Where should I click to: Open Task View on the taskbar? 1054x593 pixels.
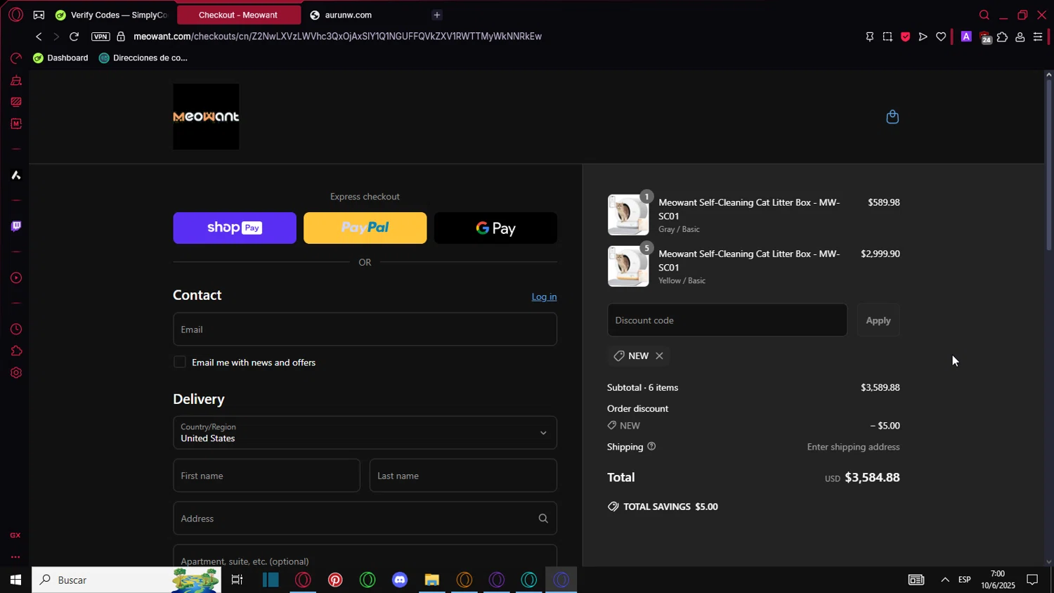pyautogui.click(x=237, y=580)
